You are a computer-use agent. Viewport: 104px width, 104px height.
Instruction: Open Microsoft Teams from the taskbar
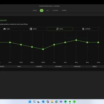click(61, 102)
